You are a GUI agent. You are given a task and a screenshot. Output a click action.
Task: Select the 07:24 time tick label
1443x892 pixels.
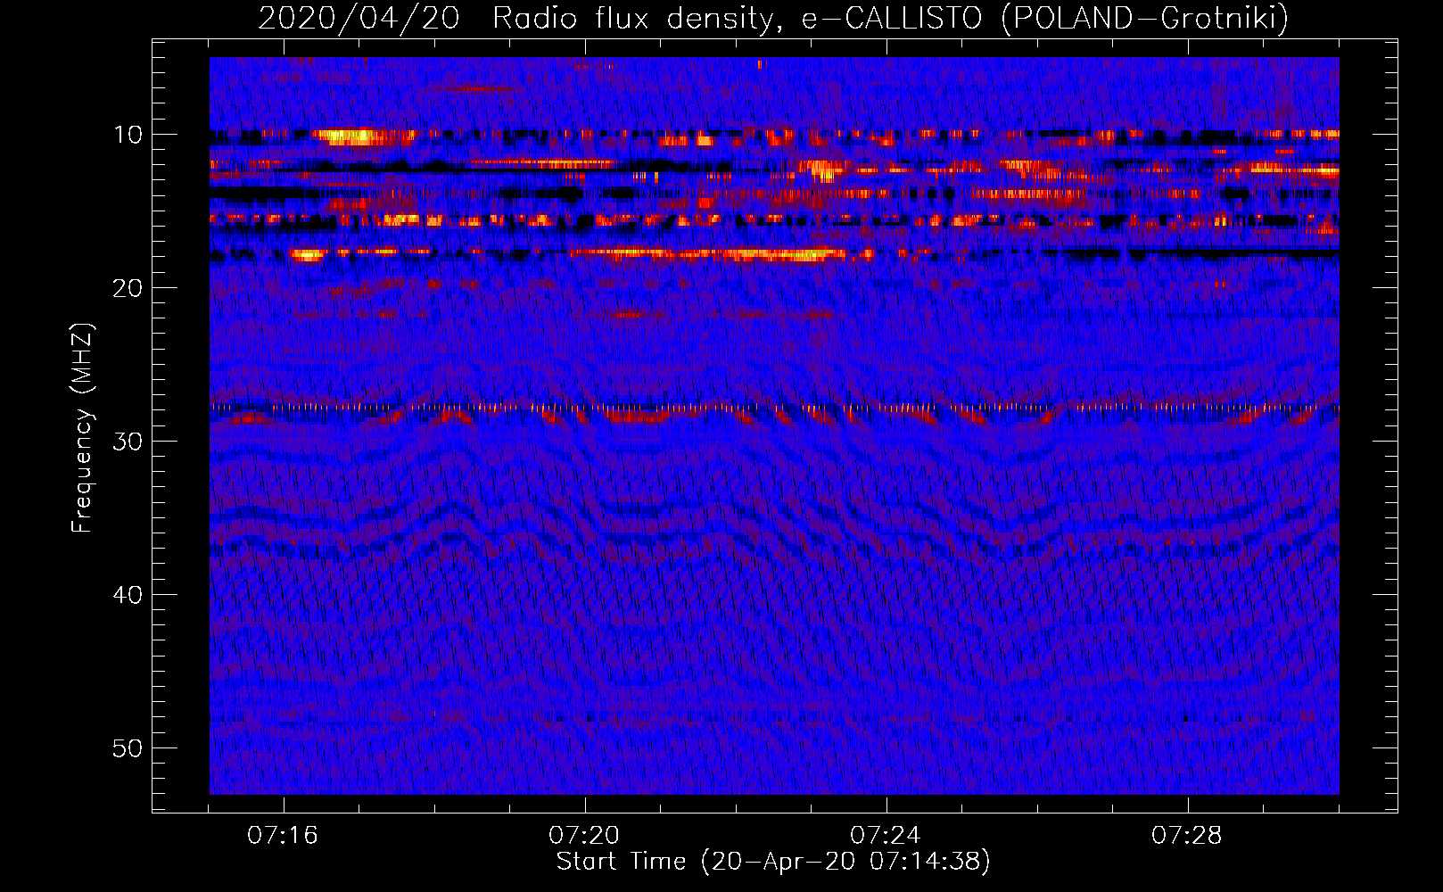click(886, 836)
